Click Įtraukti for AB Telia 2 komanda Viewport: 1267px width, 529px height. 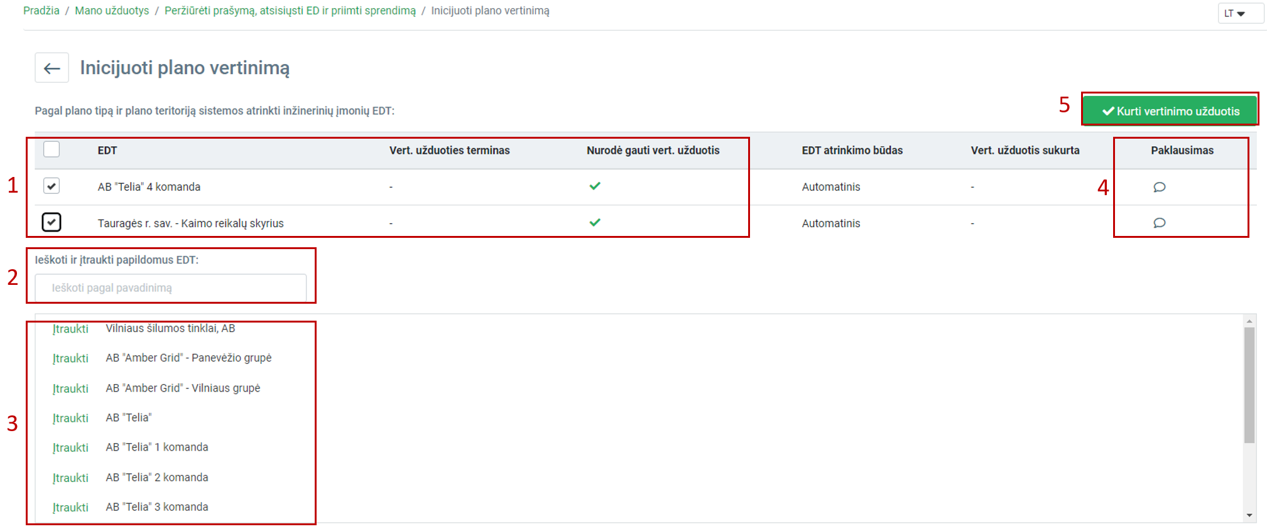point(70,478)
